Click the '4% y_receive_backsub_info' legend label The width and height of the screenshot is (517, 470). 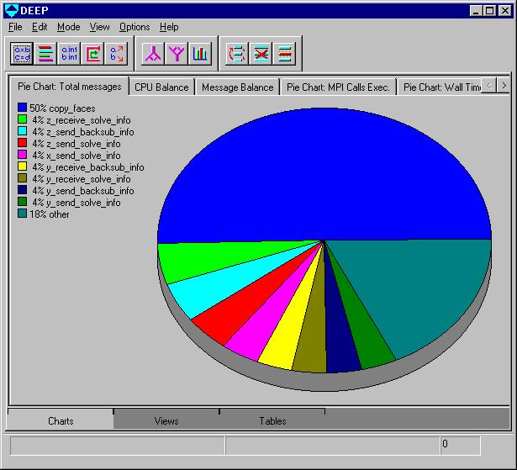click(88, 167)
